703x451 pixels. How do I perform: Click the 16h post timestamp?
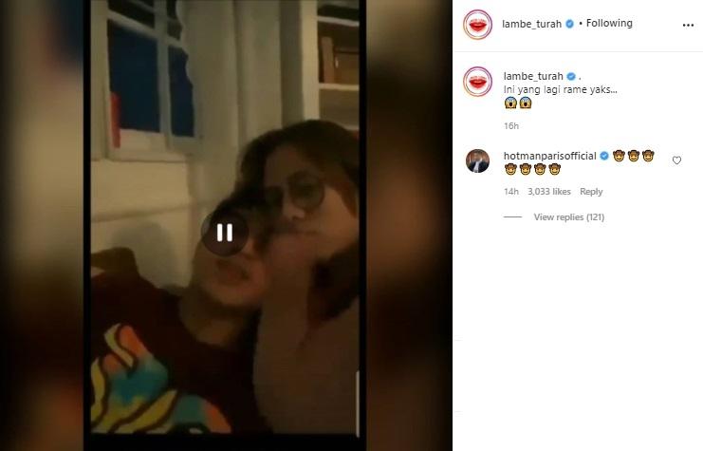click(511, 126)
